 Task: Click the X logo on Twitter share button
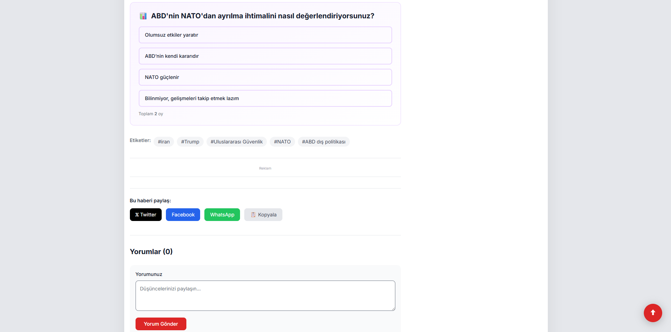(x=137, y=215)
